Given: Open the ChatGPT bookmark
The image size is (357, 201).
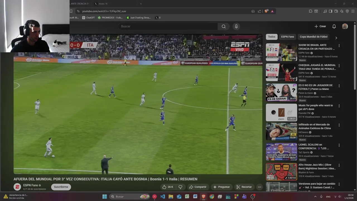Looking at the screenshot, I should coord(88,18).
